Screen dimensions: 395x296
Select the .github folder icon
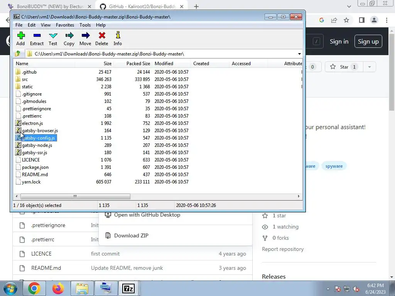coord(18,72)
